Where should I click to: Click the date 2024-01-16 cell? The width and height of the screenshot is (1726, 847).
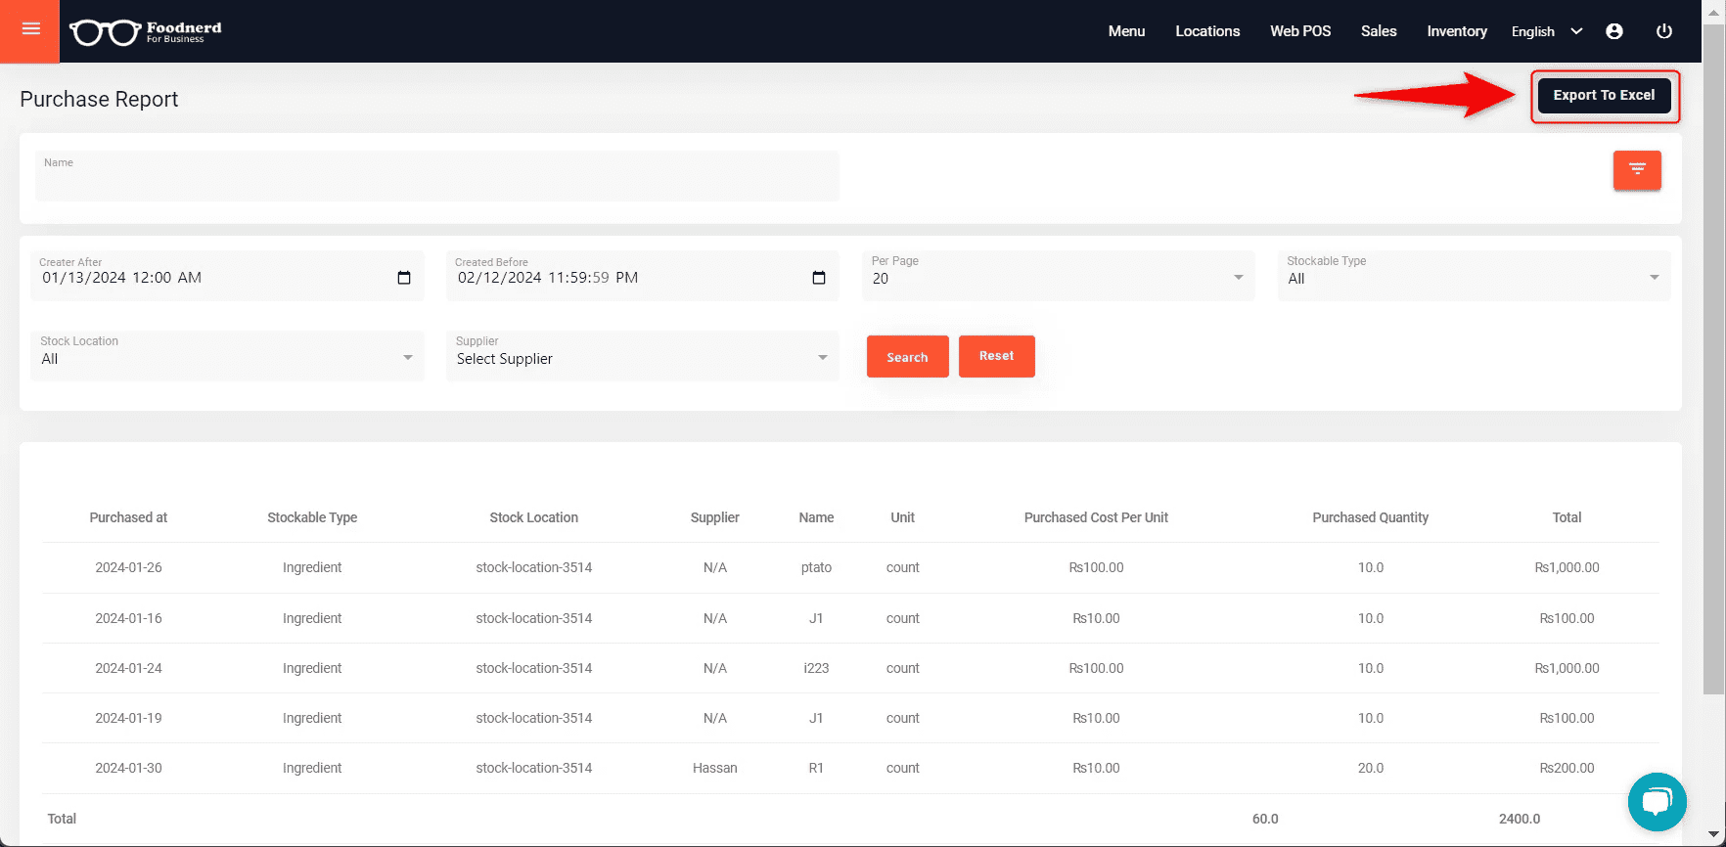click(x=128, y=618)
